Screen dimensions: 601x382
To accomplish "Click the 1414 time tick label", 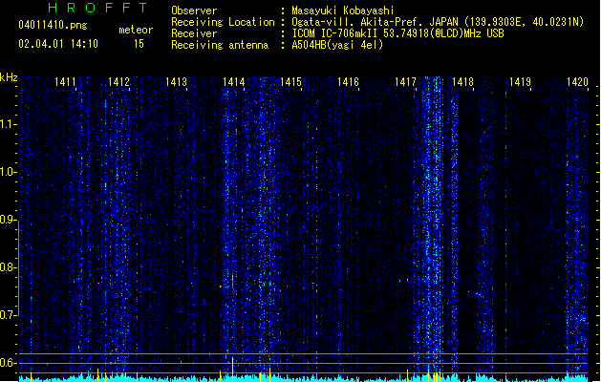I will [x=233, y=82].
